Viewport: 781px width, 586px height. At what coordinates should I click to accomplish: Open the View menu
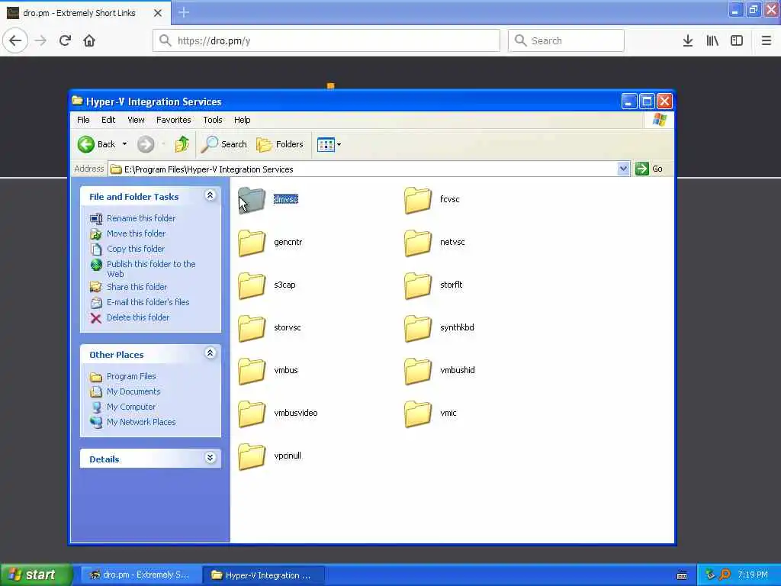[x=136, y=120]
